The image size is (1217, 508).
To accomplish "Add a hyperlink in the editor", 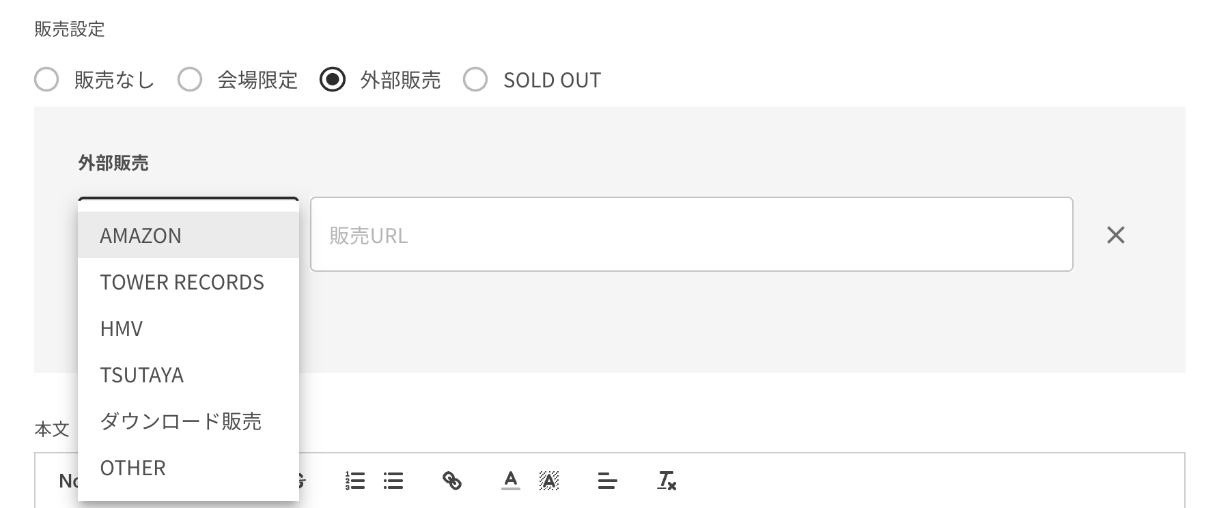I will pos(452,481).
